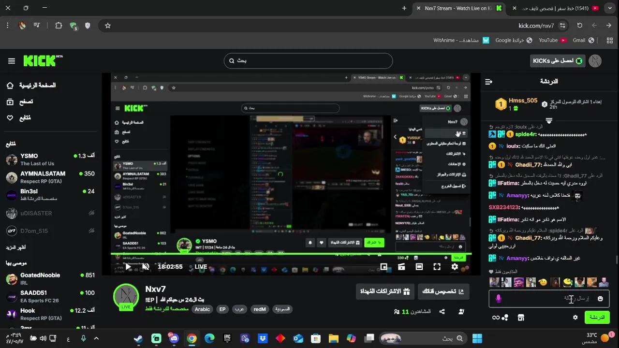Click username SXB234123 in chat
Image resolution: width=619 pixels, height=348 pixels.
pos(503,207)
